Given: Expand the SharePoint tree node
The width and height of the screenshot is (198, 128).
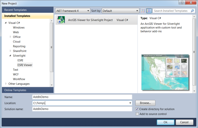Looking at the screenshot, I should [11, 51].
